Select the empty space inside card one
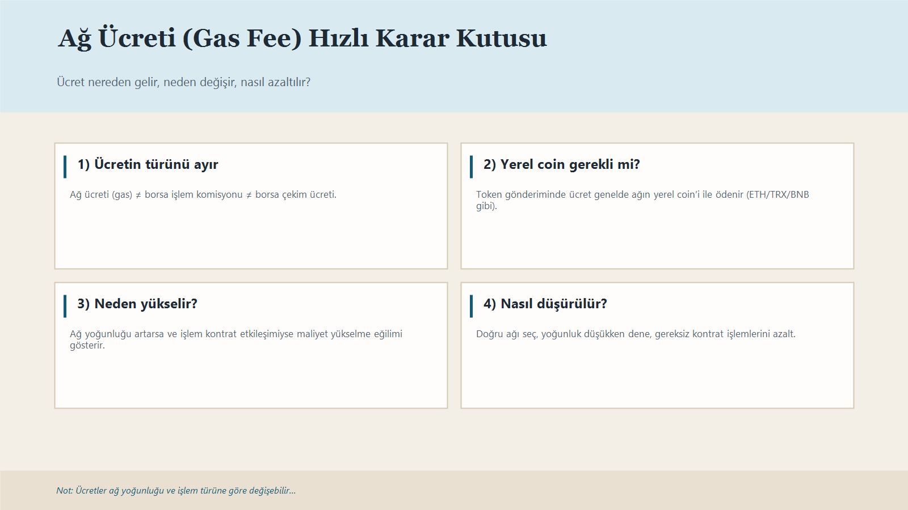The width and height of the screenshot is (908, 510). [x=251, y=244]
